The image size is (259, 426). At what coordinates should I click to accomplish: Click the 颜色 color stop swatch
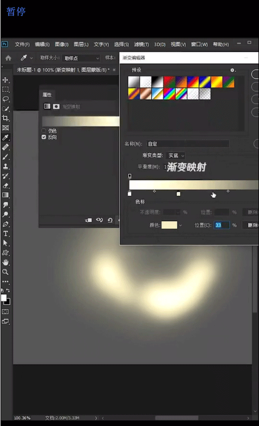point(169,225)
